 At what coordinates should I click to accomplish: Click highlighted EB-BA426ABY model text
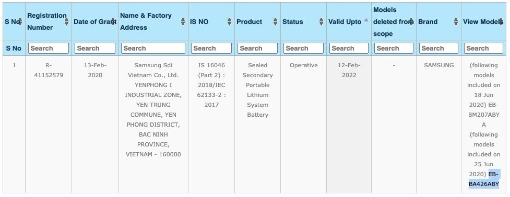pyautogui.click(x=484, y=179)
